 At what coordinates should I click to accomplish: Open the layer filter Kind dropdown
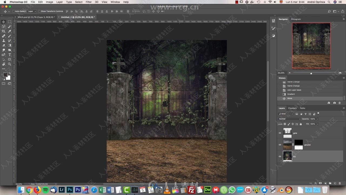tap(286, 114)
